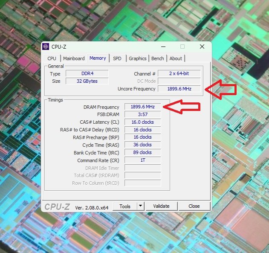The image size is (269, 253).
Task: Switch to the Bench tab
Action: (158, 58)
